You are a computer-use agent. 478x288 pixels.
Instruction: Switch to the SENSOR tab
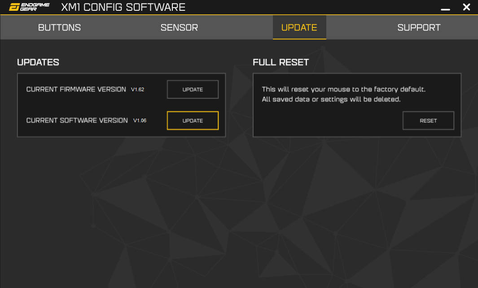pos(179,27)
